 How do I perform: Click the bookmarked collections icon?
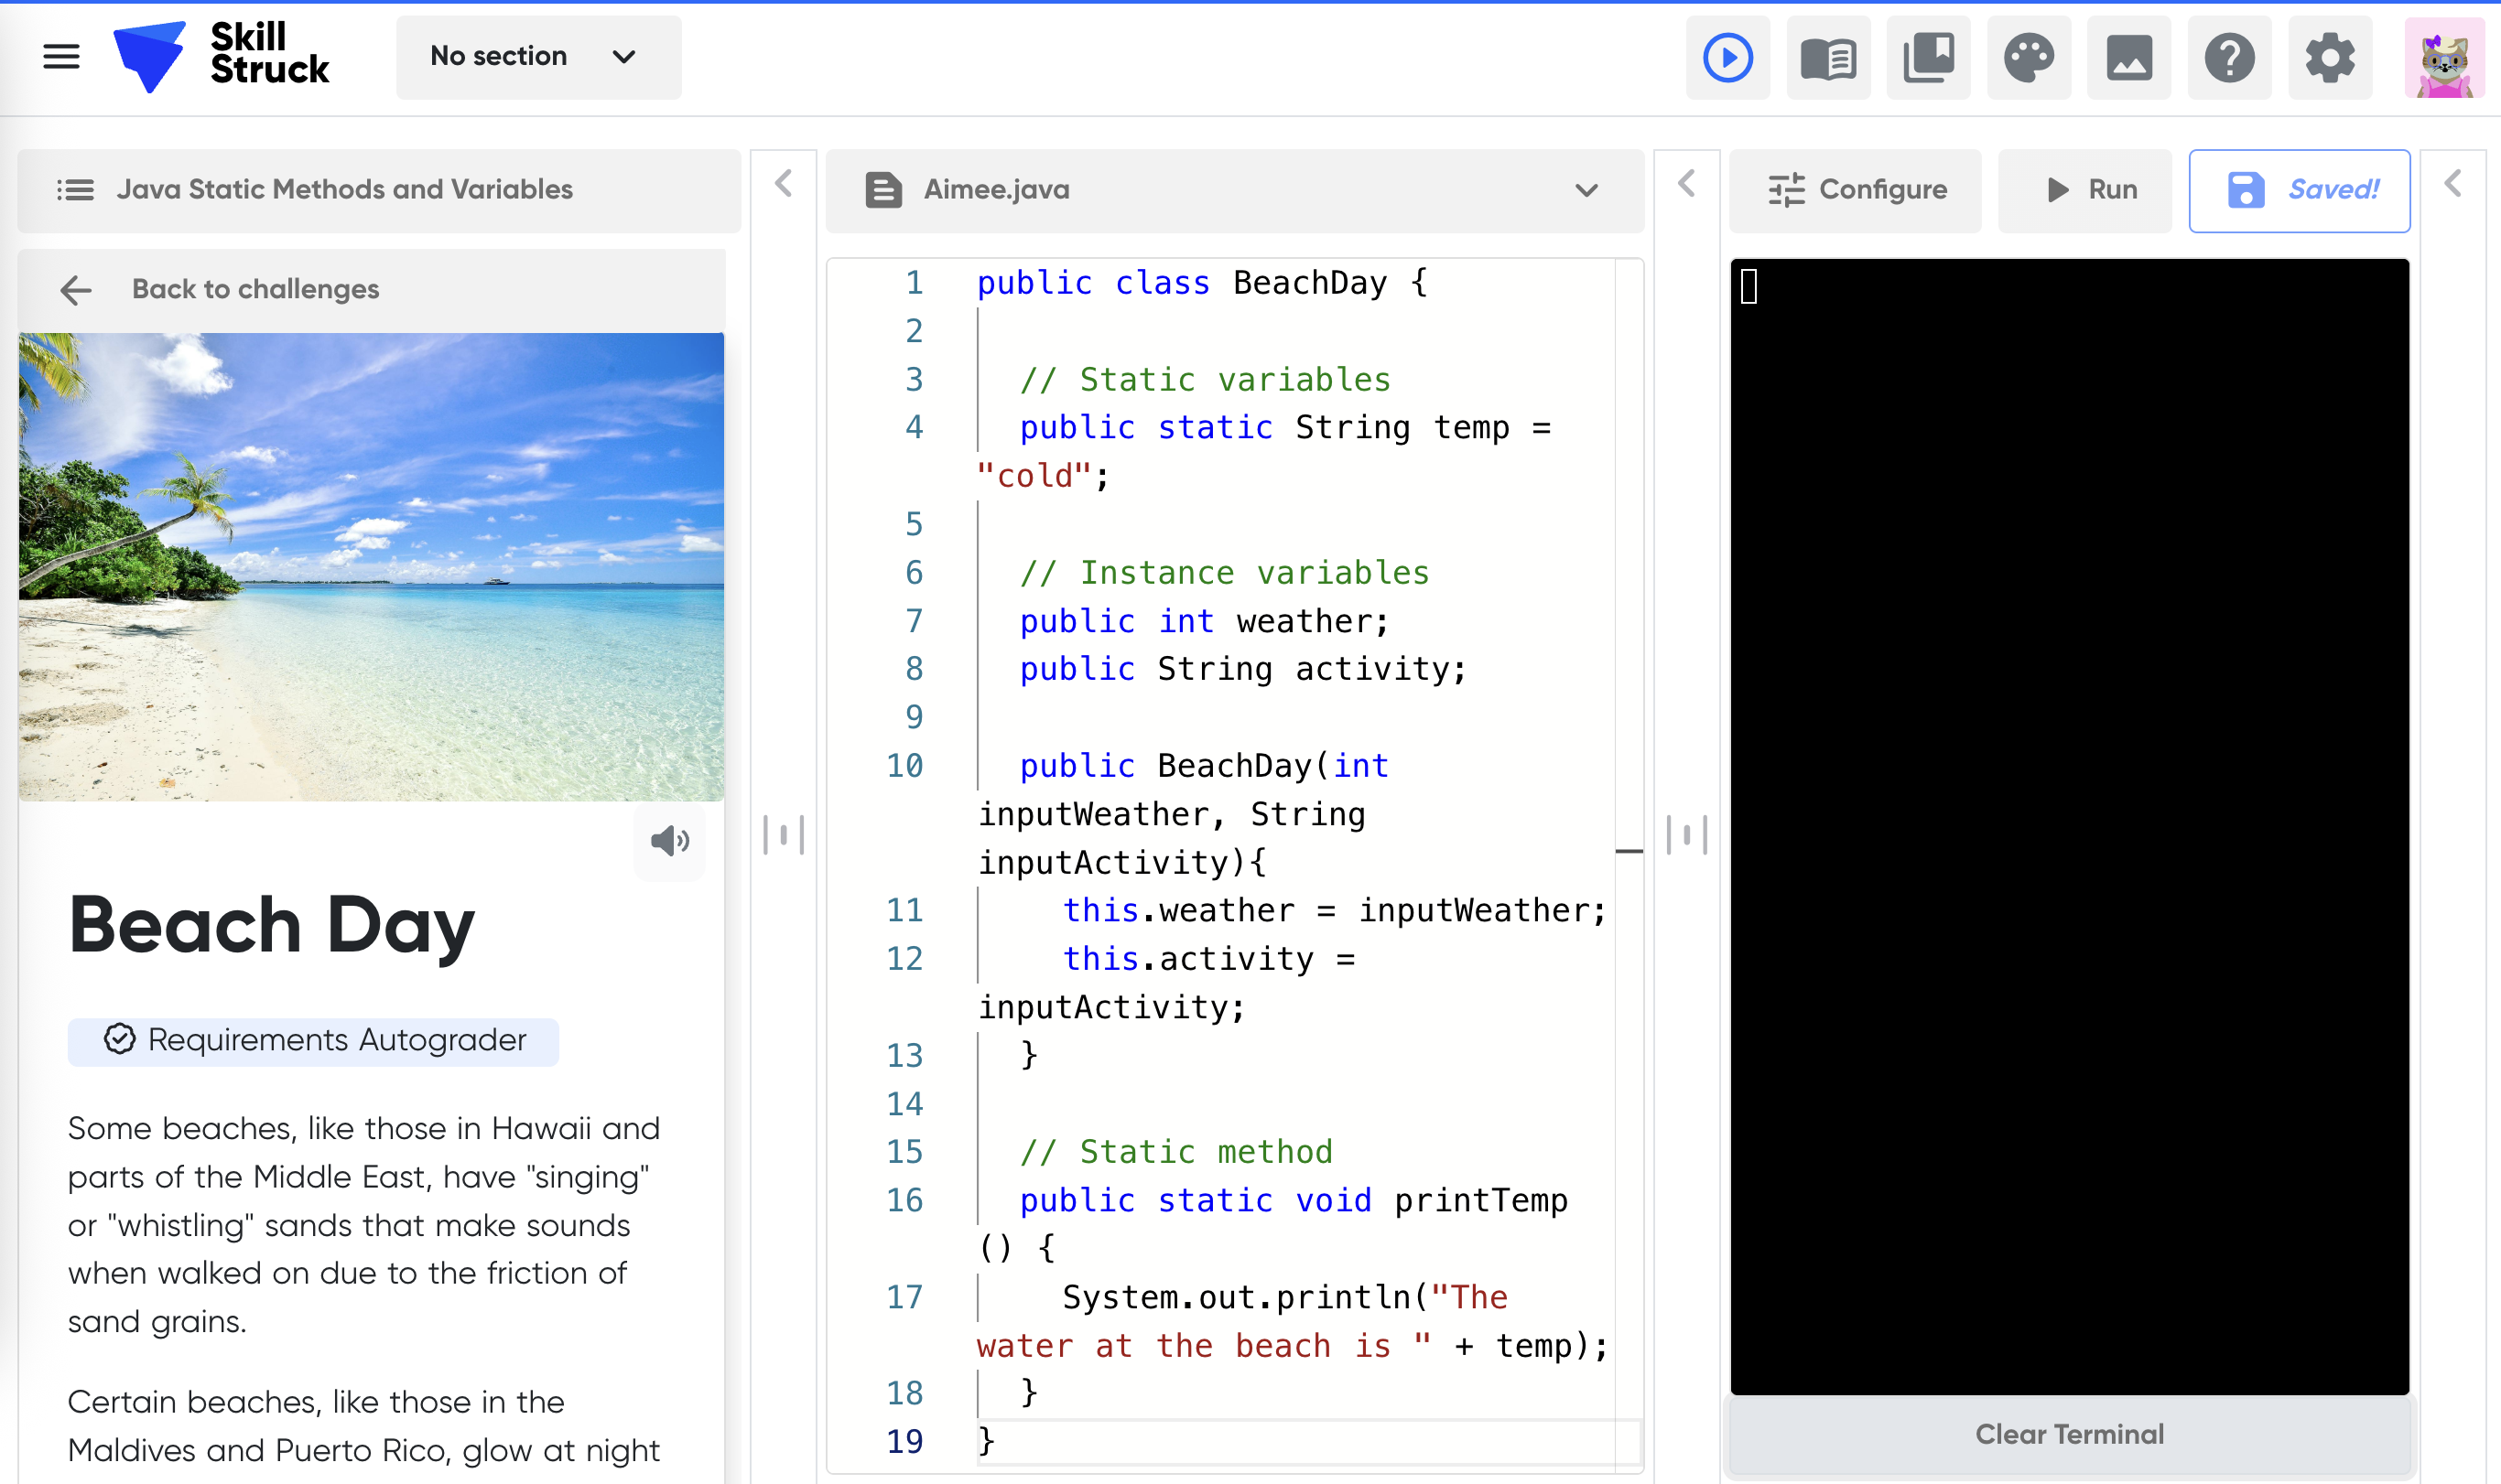[1928, 57]
